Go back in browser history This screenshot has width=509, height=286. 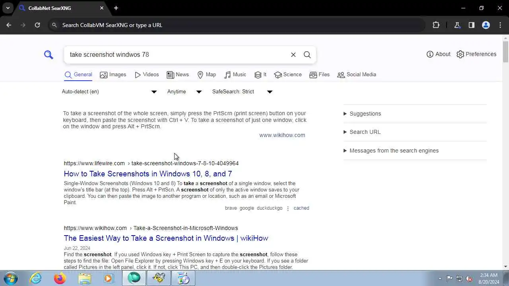[9, 25]
